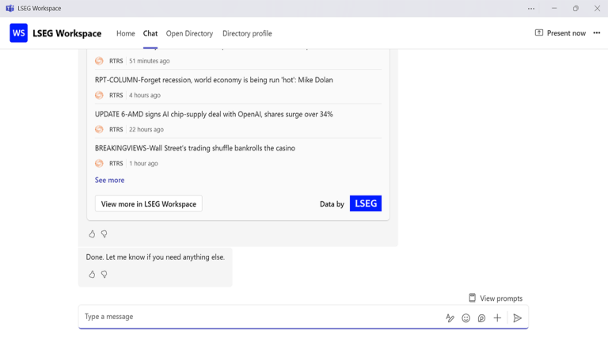Click the See more link
The width and height of the screenshot is (608, 342).
pyautogui.click(x=110, y=180)
